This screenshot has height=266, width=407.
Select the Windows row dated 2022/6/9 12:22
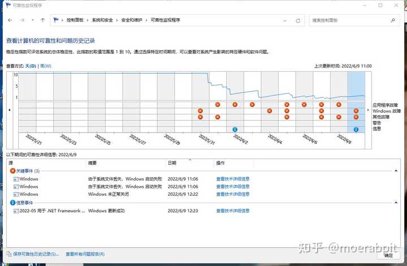click(x=202, y=194)
